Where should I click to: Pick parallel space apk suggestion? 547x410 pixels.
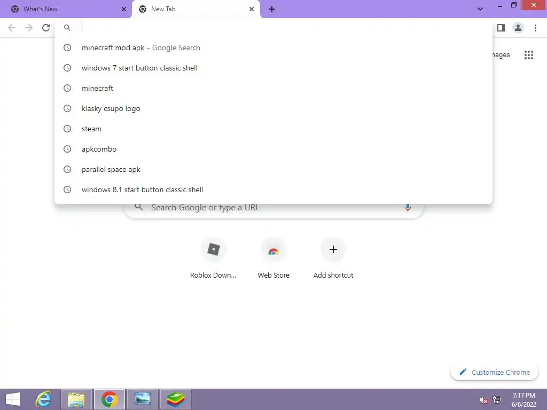(x=273, y=169)
